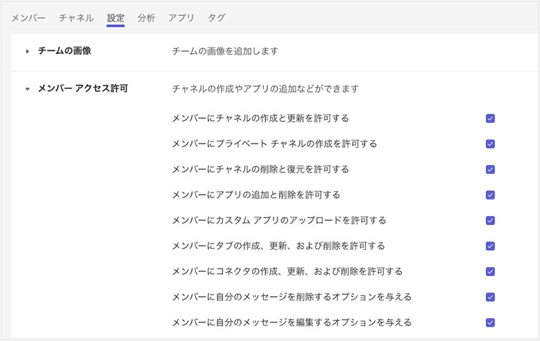The width and height of the screenshot is (540, 341).
Task: Click the text チャネルの作成やアプリの追加などができます
Action: coord(265,89)
